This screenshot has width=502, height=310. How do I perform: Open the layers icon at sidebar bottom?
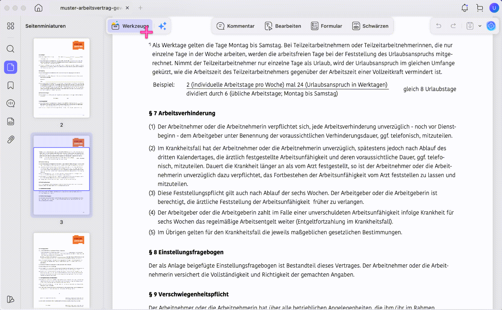click(11, 299)
